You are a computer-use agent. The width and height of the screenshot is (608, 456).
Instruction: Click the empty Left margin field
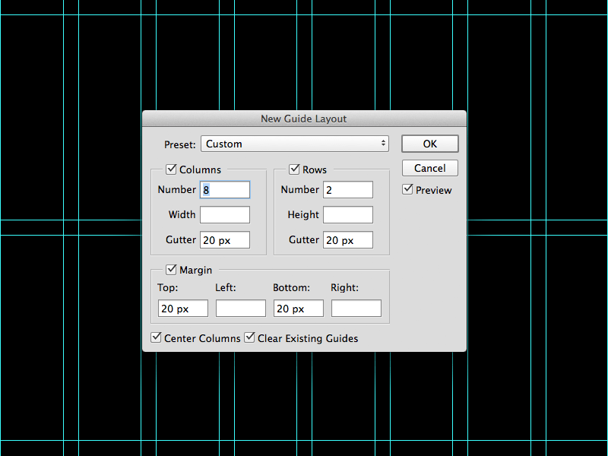pos(241,309)
